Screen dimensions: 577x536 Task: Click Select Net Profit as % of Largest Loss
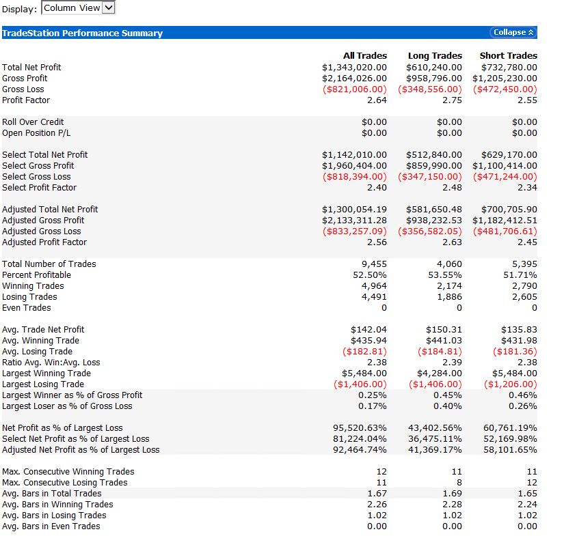(x=76, y=439)
